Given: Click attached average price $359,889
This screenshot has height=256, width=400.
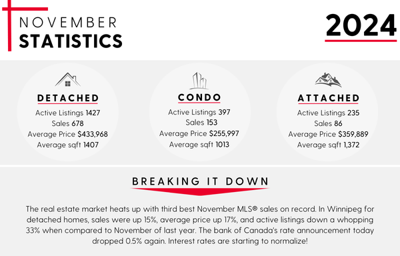Looking at the screenshot, I should tap(328, 134).
